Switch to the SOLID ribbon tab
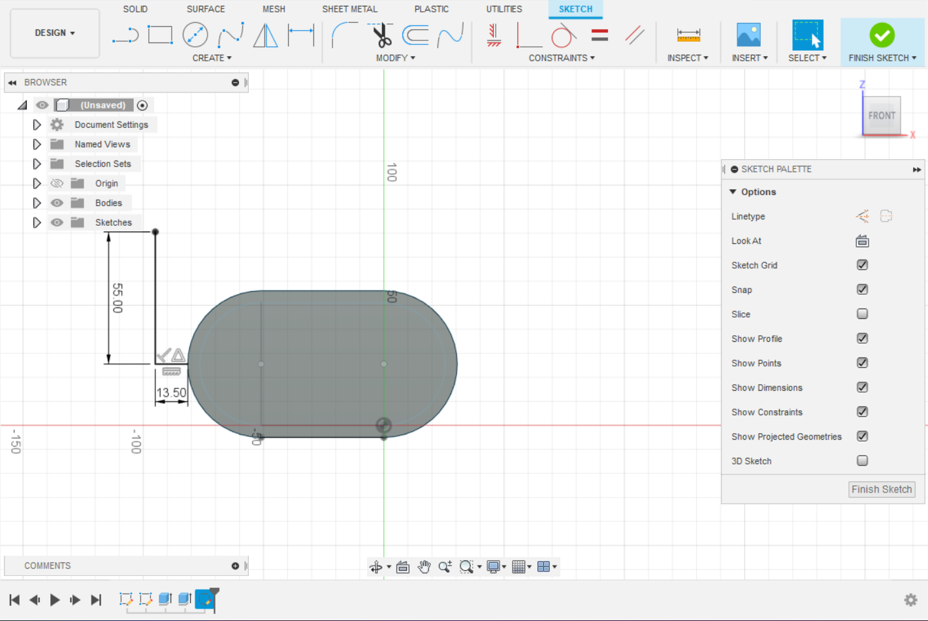 click(x=135, y=8)
